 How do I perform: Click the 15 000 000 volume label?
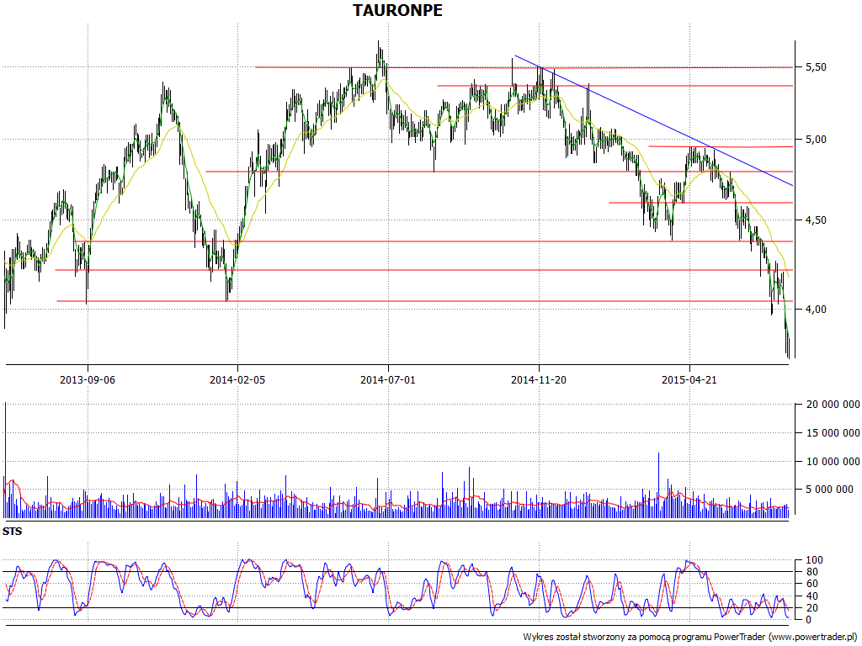click(x=833, y=433)
